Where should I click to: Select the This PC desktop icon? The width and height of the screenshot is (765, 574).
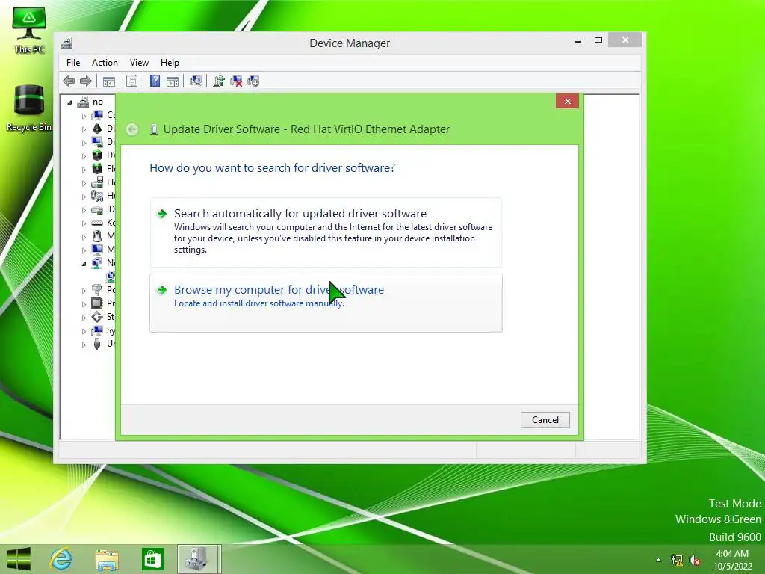pyautogui.click(x=29, y=30)
